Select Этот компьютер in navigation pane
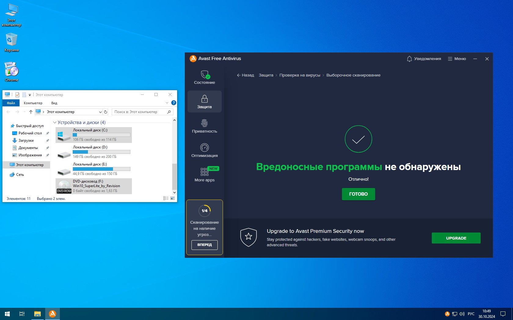The width and height of the screenshot is (513, 320). click(27, 165)
